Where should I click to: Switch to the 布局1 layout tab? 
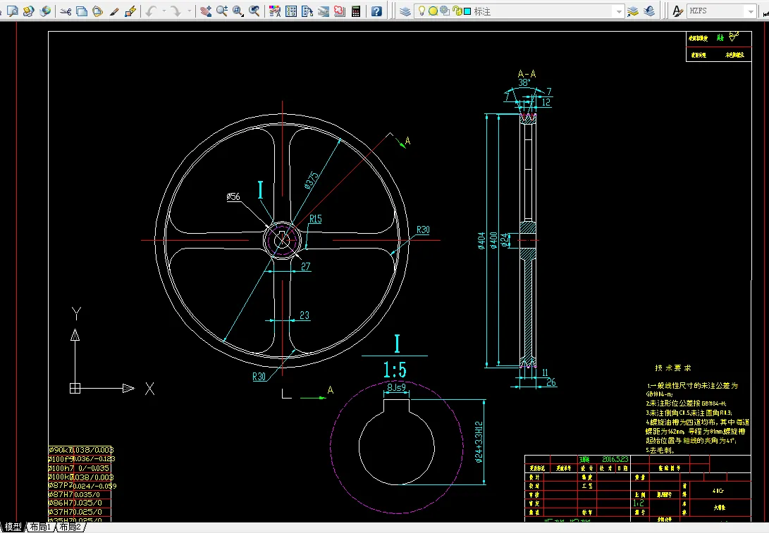[40, 527]
